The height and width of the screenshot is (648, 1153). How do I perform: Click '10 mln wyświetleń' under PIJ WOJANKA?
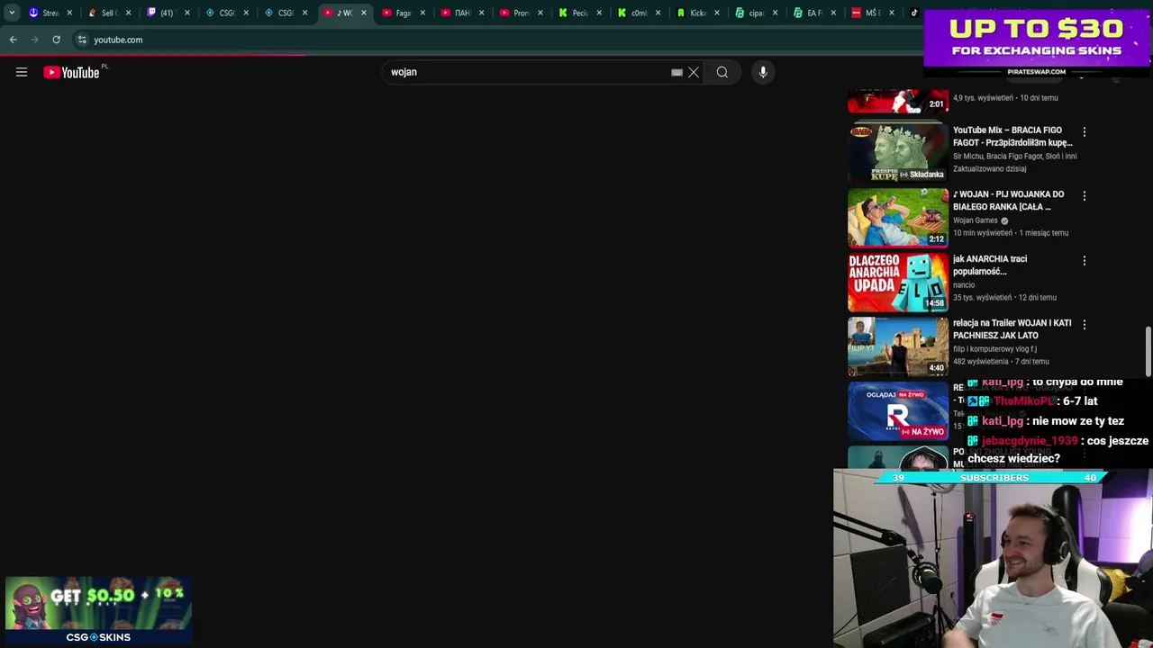point(983,233)
